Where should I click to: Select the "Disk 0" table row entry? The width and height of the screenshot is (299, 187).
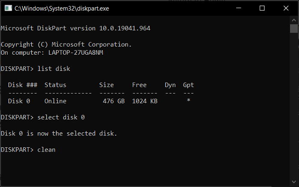coord(19,101)
